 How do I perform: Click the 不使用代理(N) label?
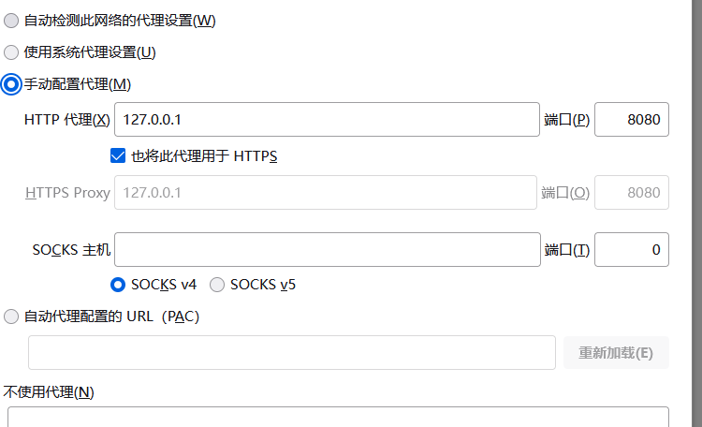[49, 391]
